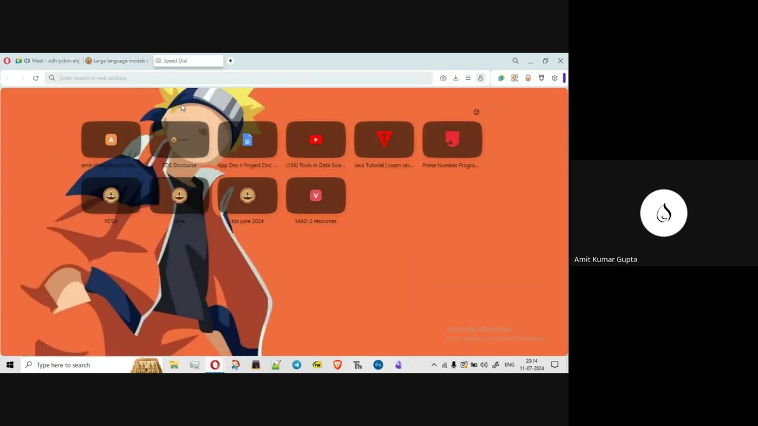
Task: Open the App Dev II Project Doc tile
Action: (x=248, y=140)
